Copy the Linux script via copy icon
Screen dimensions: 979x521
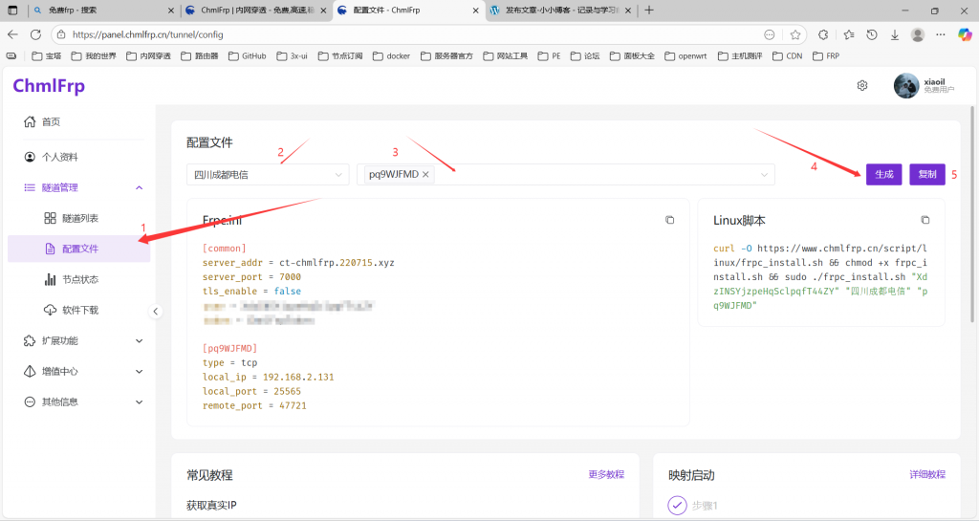(925, 220)
